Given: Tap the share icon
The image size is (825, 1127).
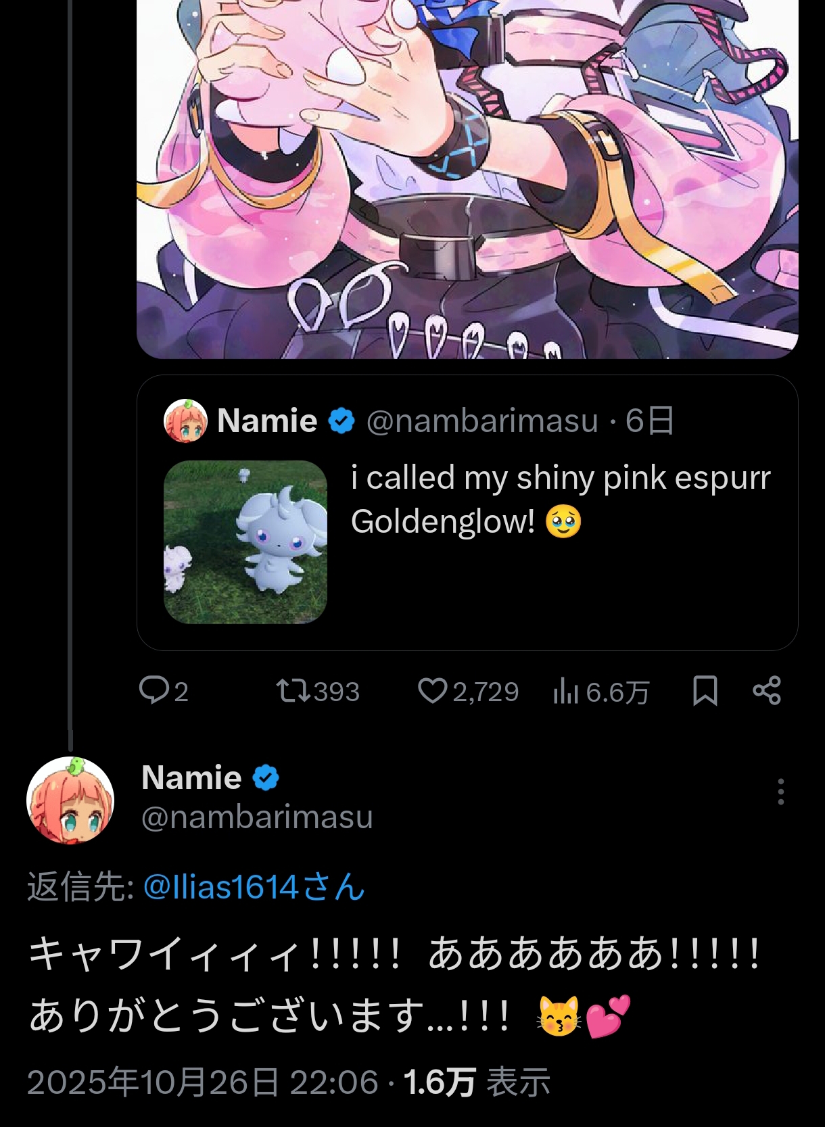Looking at the screenshot, I should (767, 691).
